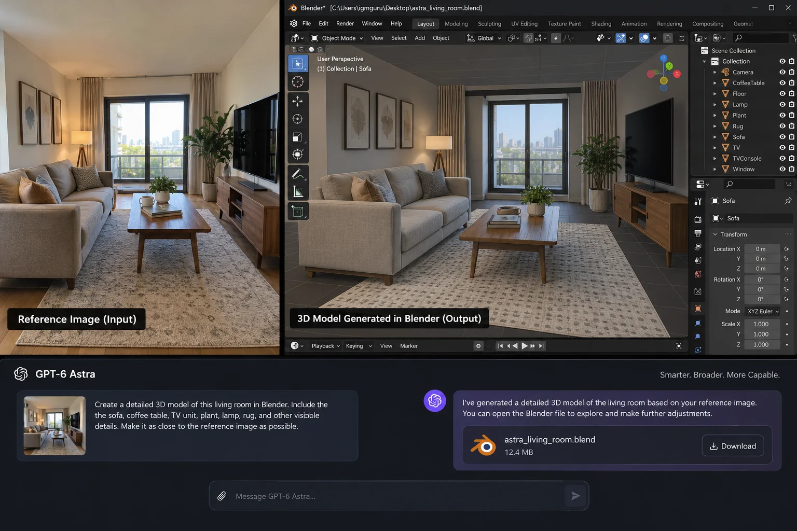Open the Blender logo application menu
797x531 pixels.
294,24
